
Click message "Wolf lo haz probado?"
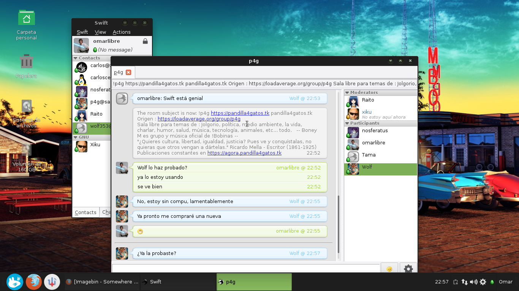point(162,167)
